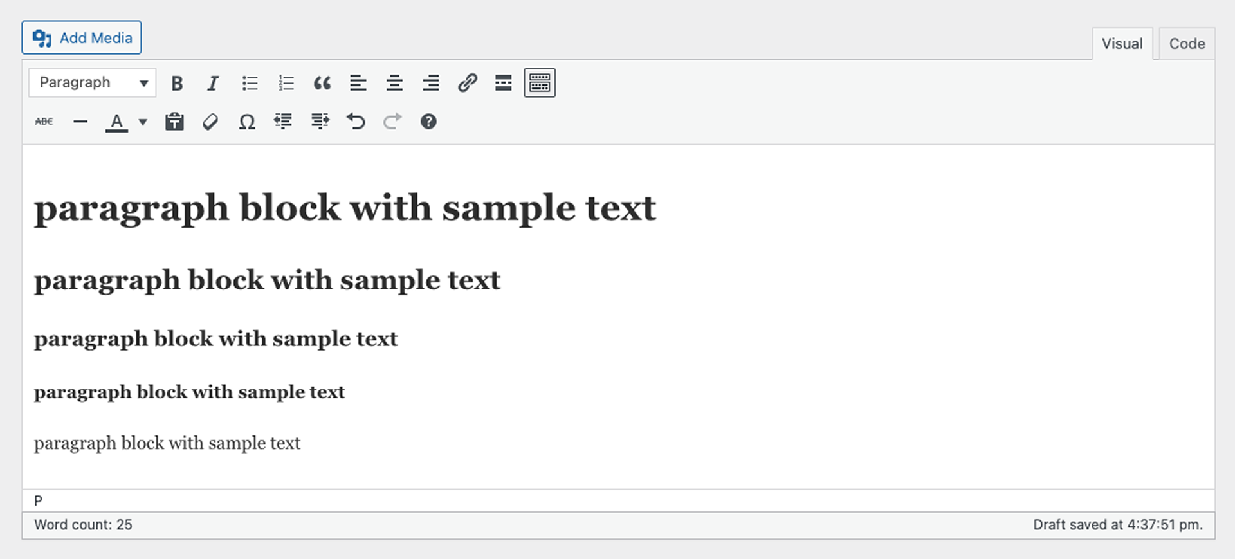Screen dimensions: 1235x559
Task: Click the Word count: 25 status
Action: [x=83, y=525]
